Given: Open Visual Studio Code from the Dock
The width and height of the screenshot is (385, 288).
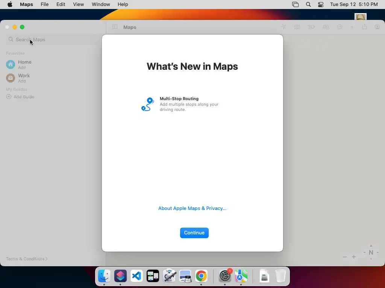Looking at the screenshot, I should (136, 276).
